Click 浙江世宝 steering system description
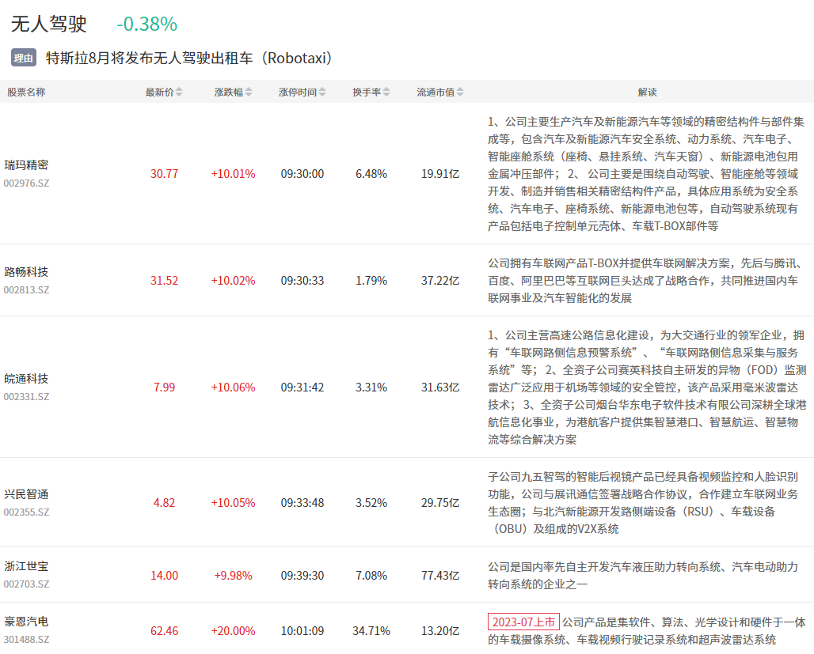 pyautogui.click(x=643, y=576)
